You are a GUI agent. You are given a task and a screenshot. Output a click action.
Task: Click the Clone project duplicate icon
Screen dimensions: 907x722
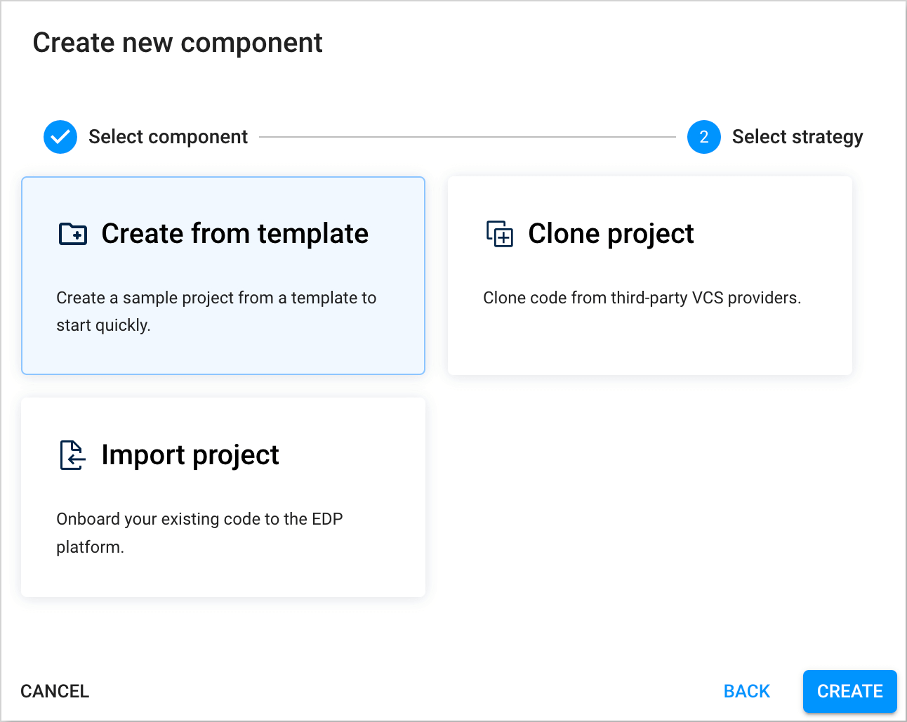[x=499, y=235]
